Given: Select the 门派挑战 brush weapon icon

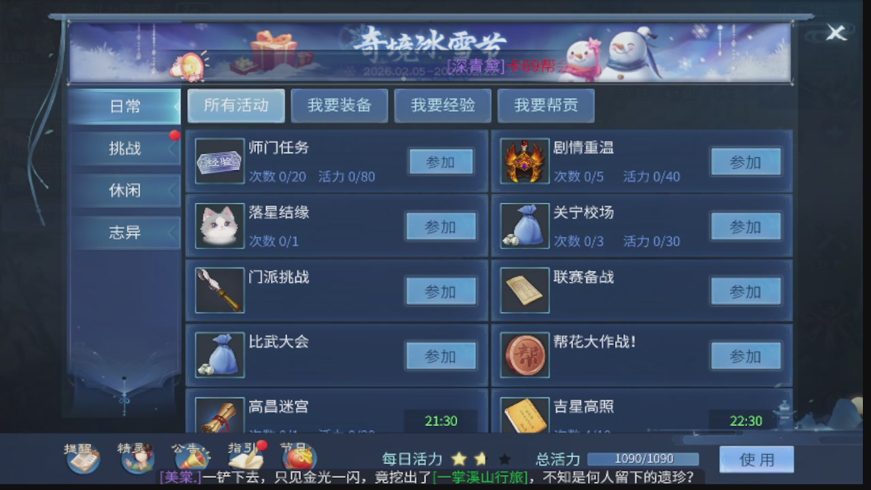Looking at the screenshot, I should [220, 291].
